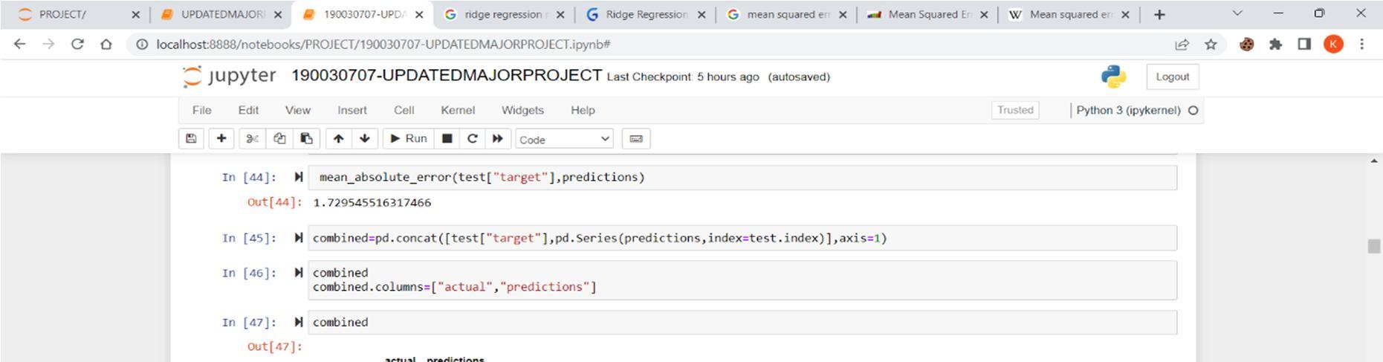This screenshot has width=1383, height=362.
Task: Expand Chrome's tab search chevron
Action: pos(1237,13)
